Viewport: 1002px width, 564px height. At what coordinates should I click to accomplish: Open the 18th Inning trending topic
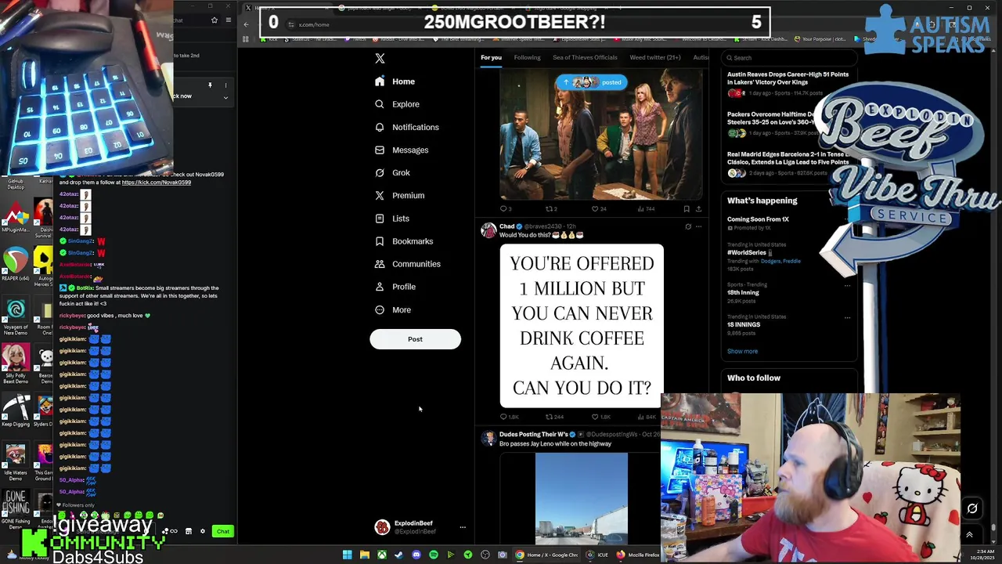(743, 292)
